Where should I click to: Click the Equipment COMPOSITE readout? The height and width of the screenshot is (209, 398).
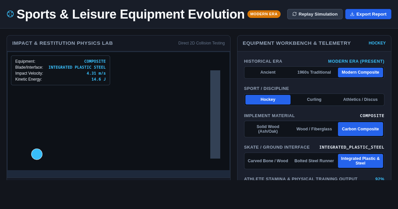tap(95, 61)
